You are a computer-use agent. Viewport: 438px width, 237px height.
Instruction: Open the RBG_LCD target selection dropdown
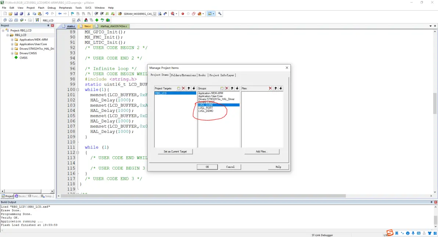[x=73, y=20]
